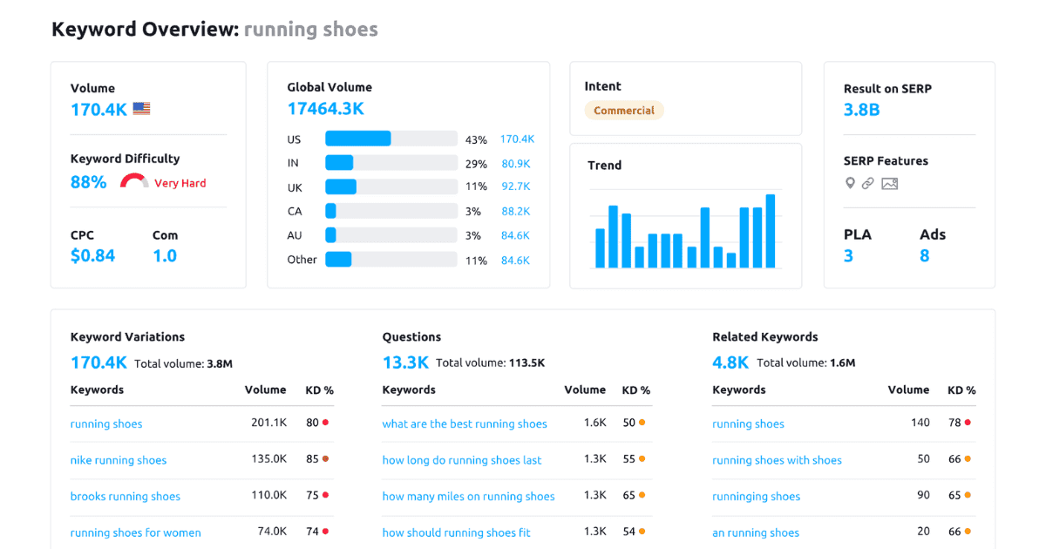
Task: Click the Ads count 8
Action: (925, 256)
